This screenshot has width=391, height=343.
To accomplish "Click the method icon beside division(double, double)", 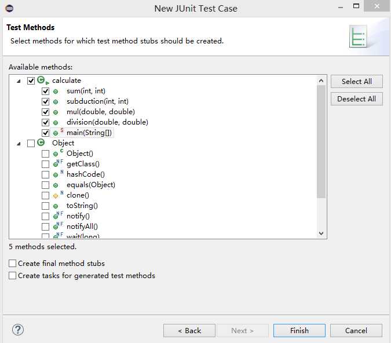I will [x=56, y=123].
